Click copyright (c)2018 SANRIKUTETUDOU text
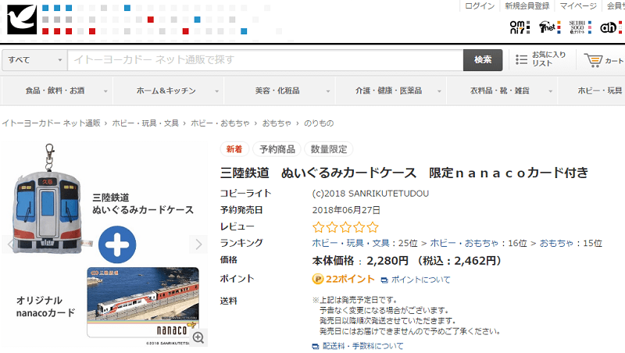625x353 pixels. coord(370,194)
